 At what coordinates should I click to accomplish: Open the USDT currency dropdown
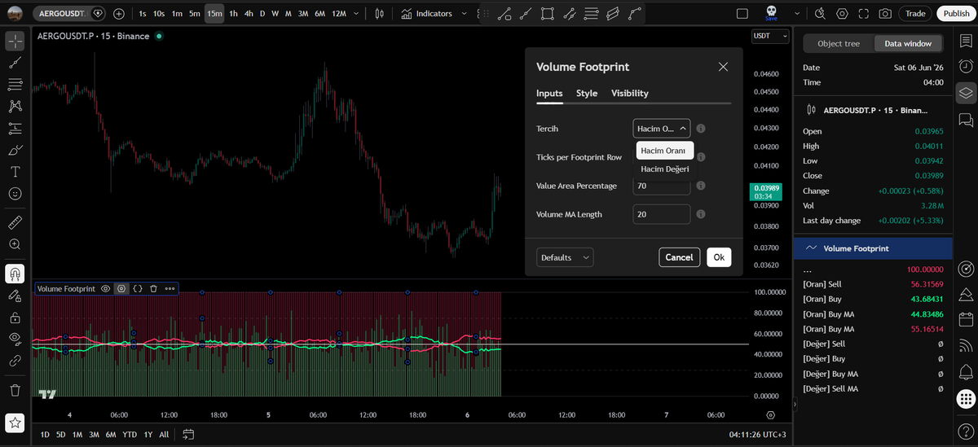point(770,36)
